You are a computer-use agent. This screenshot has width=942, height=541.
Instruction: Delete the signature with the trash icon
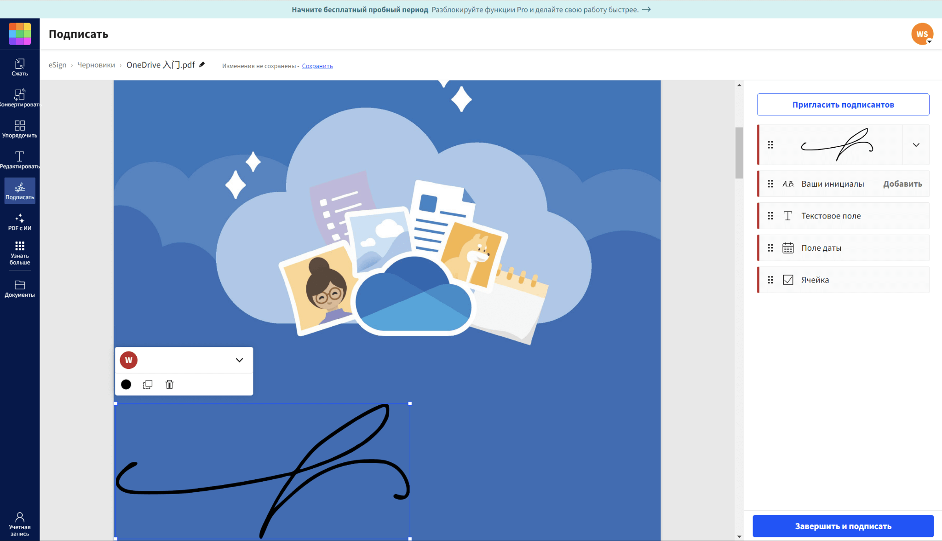pos(169,385)
